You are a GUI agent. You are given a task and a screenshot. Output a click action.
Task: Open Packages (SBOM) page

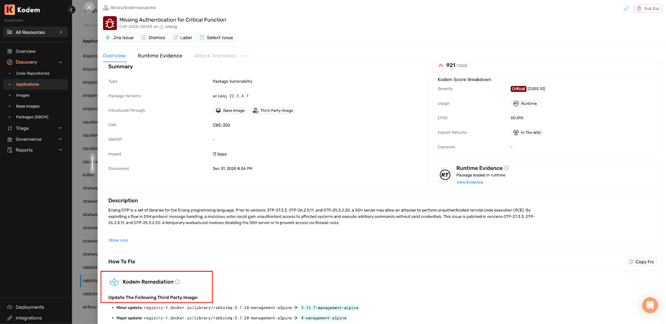32,117
